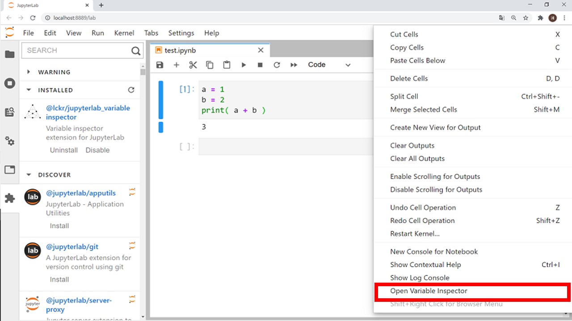This screenshot has width=572, height=321.
Task: Choose Copy Cells from context menu
Action: pyautogui.click(x=473, y=47)
